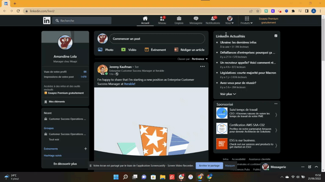
Task: Open Mes éléments bookmark item
Action: (x=55, y=102)
